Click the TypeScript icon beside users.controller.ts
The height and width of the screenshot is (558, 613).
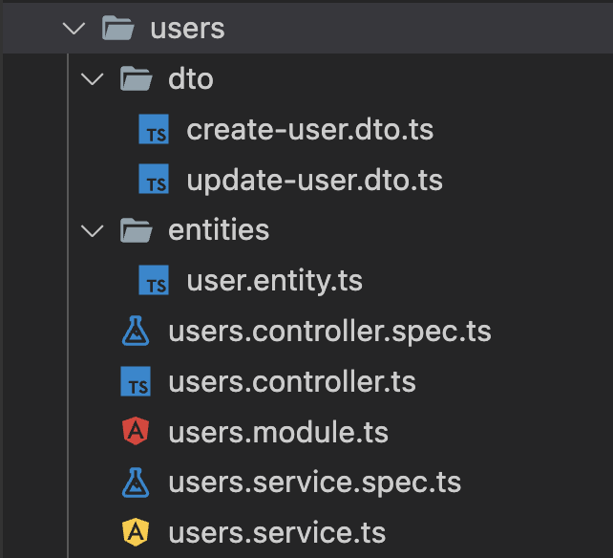click(x=136, y=382)
